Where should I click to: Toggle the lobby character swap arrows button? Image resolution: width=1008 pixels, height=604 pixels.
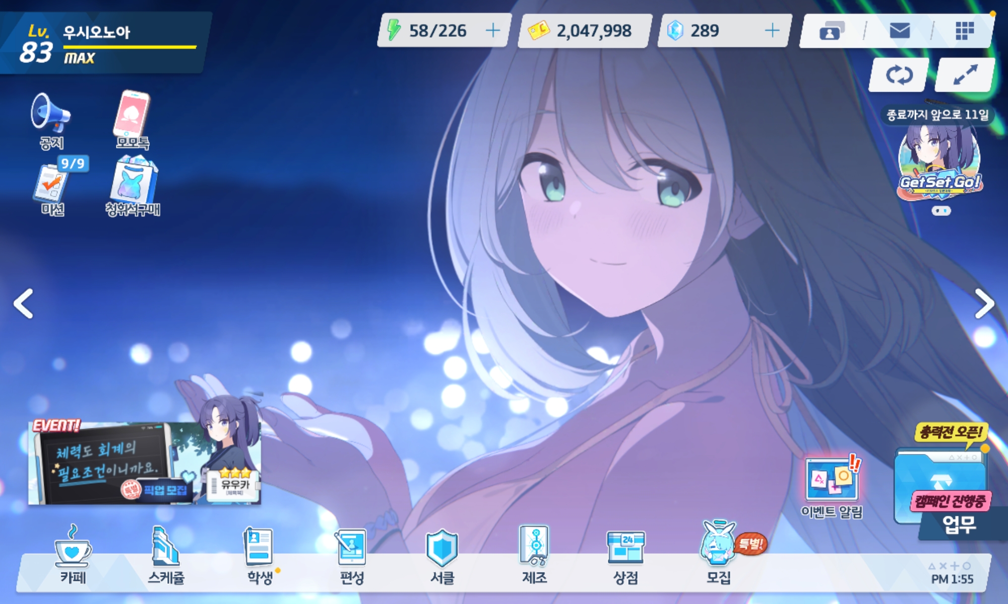coord(899,75)
